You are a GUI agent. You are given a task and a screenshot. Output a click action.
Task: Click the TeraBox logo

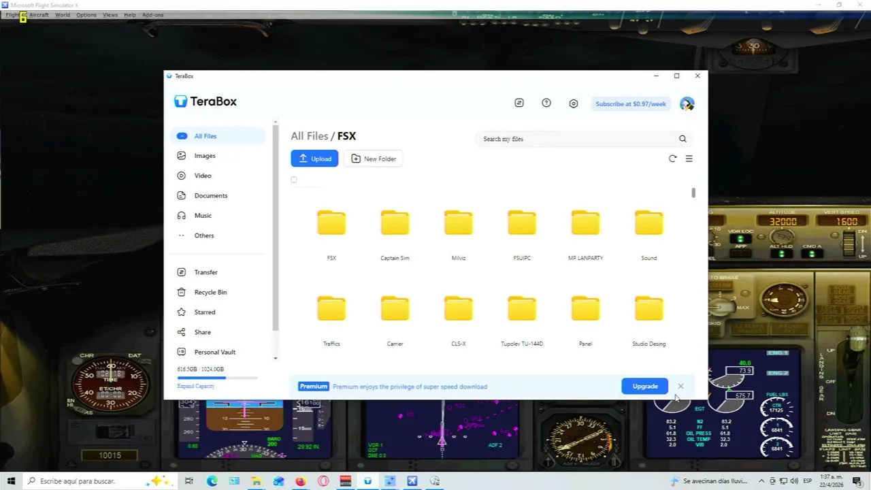pyautogui.click(x=206, y=101)
